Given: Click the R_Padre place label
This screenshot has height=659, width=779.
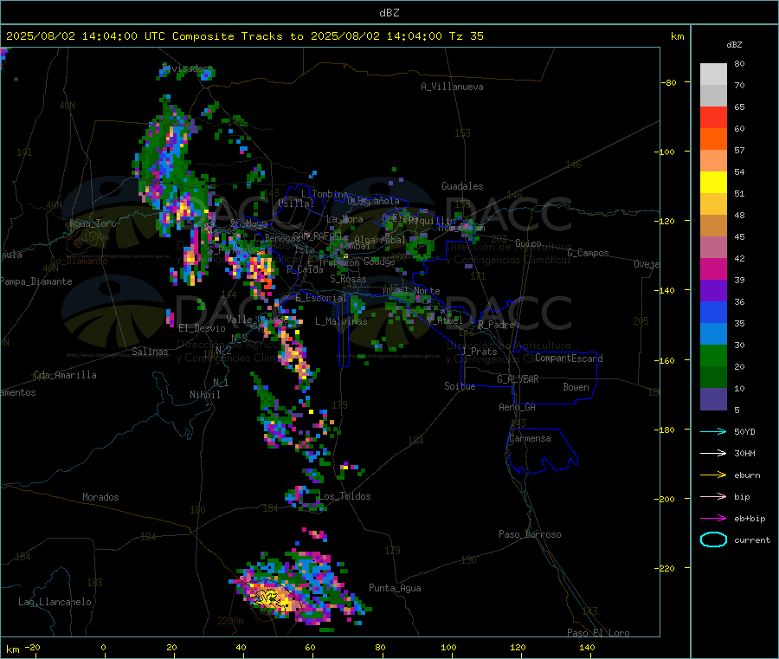Looking at the screenshot, I should pos(496,325).
